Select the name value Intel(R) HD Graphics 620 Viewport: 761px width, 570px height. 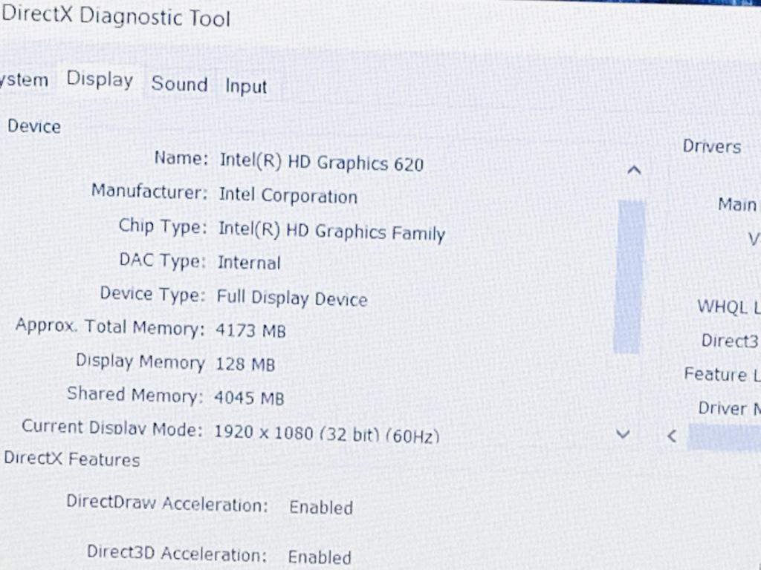point(321,162)
